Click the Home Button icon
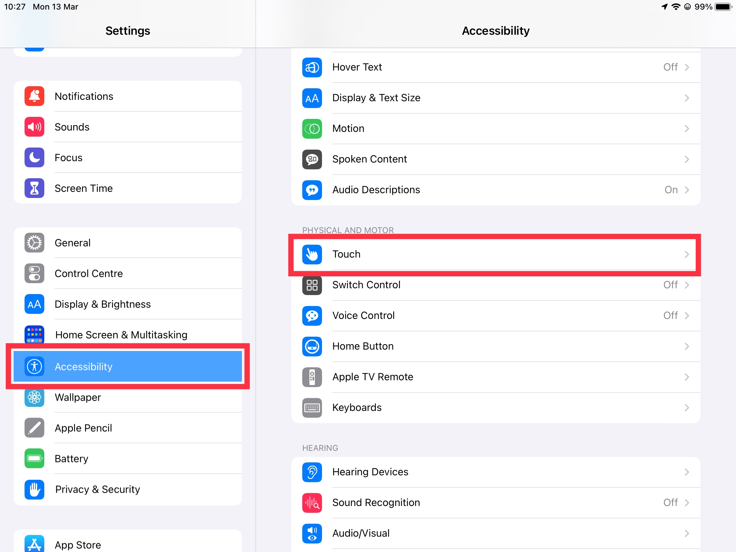This screenshot has height=552, width=736. 312,347
